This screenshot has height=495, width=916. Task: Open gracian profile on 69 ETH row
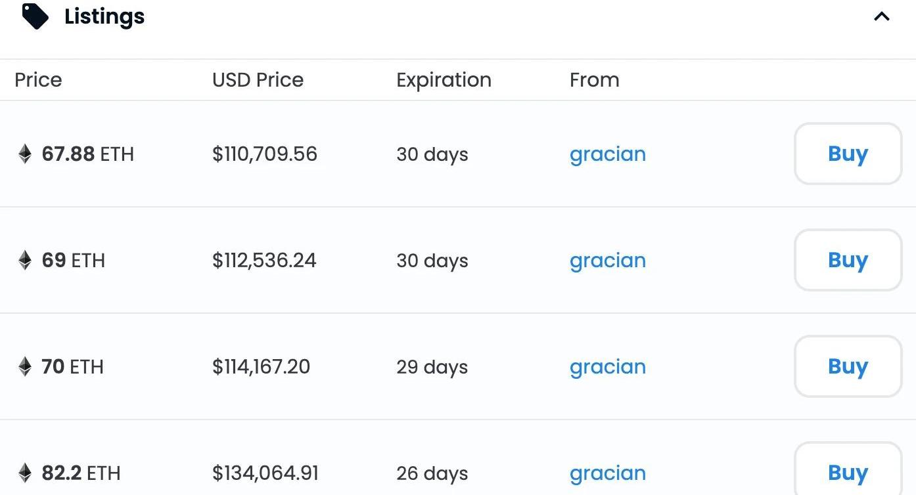608,261
